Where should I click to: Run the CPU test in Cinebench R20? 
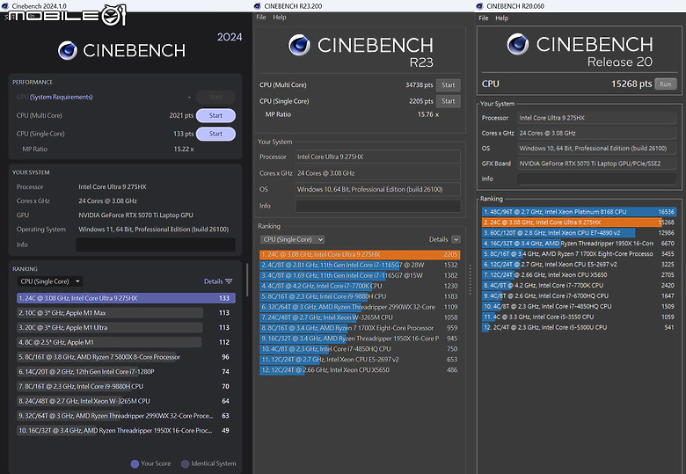point(666,84)
